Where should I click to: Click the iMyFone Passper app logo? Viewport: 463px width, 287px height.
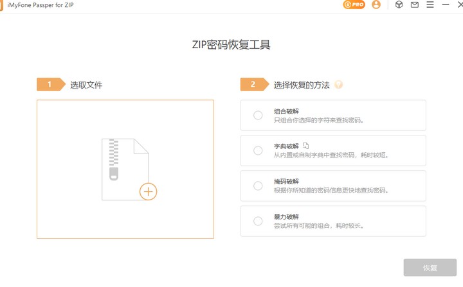(x=2, y=5)
